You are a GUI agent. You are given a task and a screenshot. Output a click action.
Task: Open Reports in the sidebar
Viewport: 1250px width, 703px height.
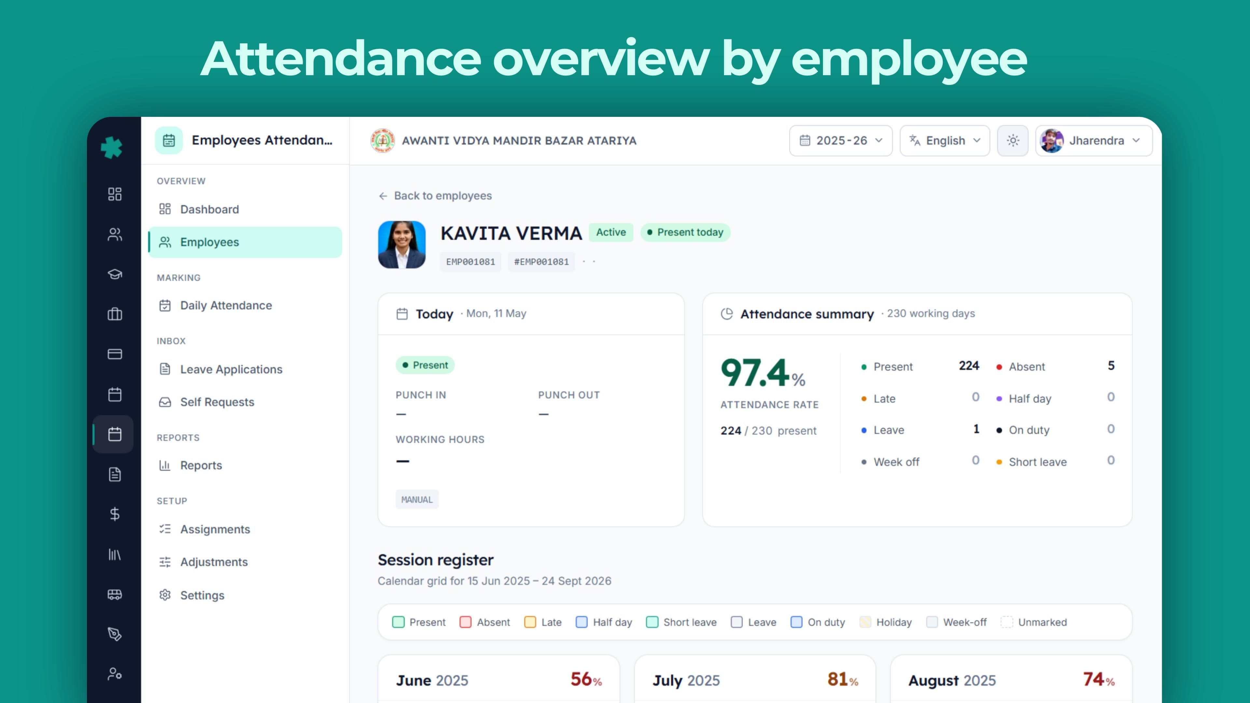[245, 465]
